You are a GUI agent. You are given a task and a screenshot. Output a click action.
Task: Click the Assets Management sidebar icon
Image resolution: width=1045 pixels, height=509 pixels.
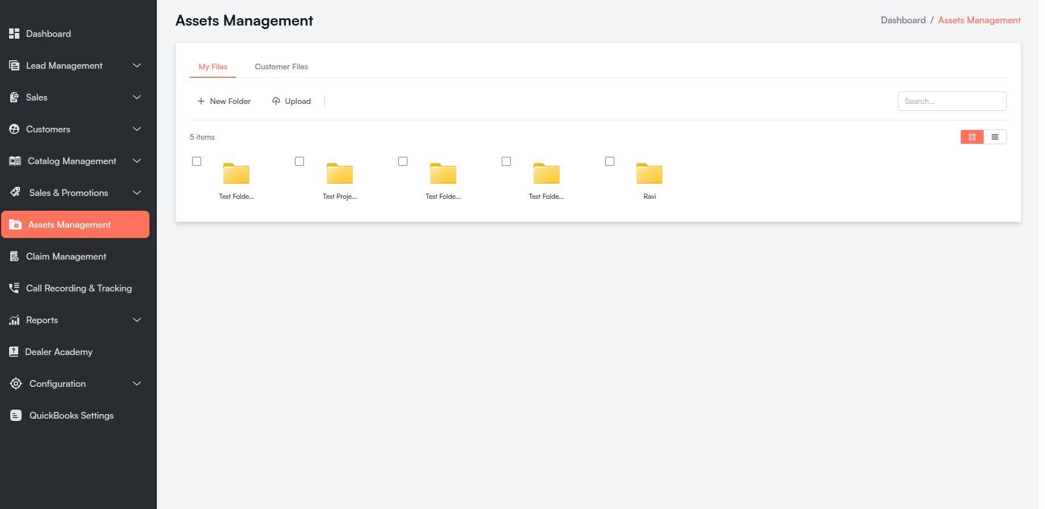pyautogui.click(x=15, y=224)
